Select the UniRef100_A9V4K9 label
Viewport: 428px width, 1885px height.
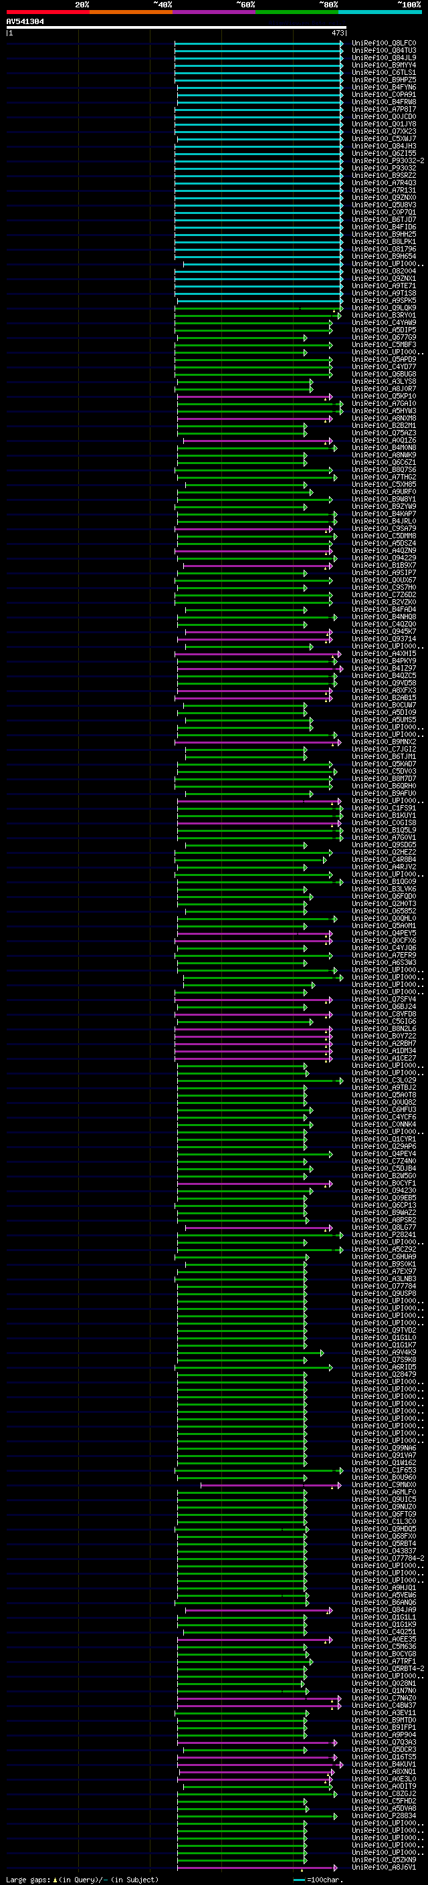pyautogui.click(x=383, y=1352)
